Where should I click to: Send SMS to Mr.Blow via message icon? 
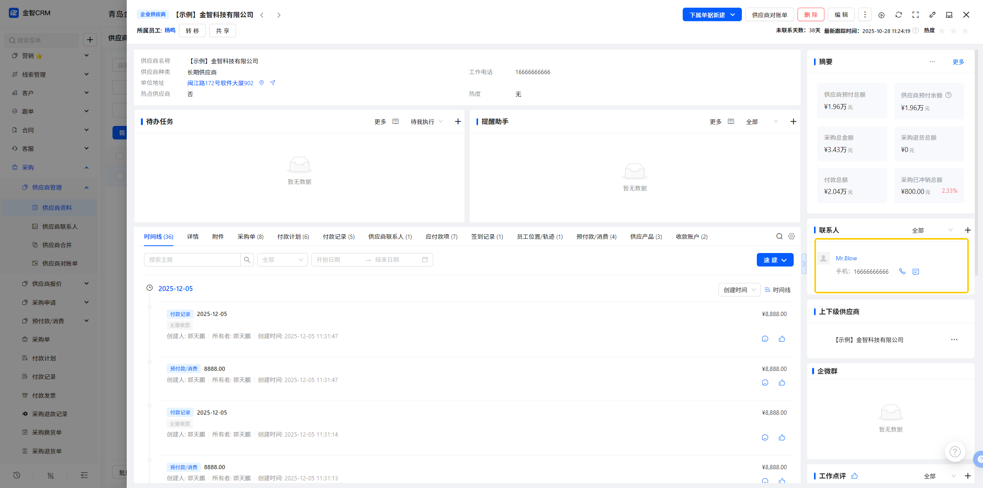916,272
